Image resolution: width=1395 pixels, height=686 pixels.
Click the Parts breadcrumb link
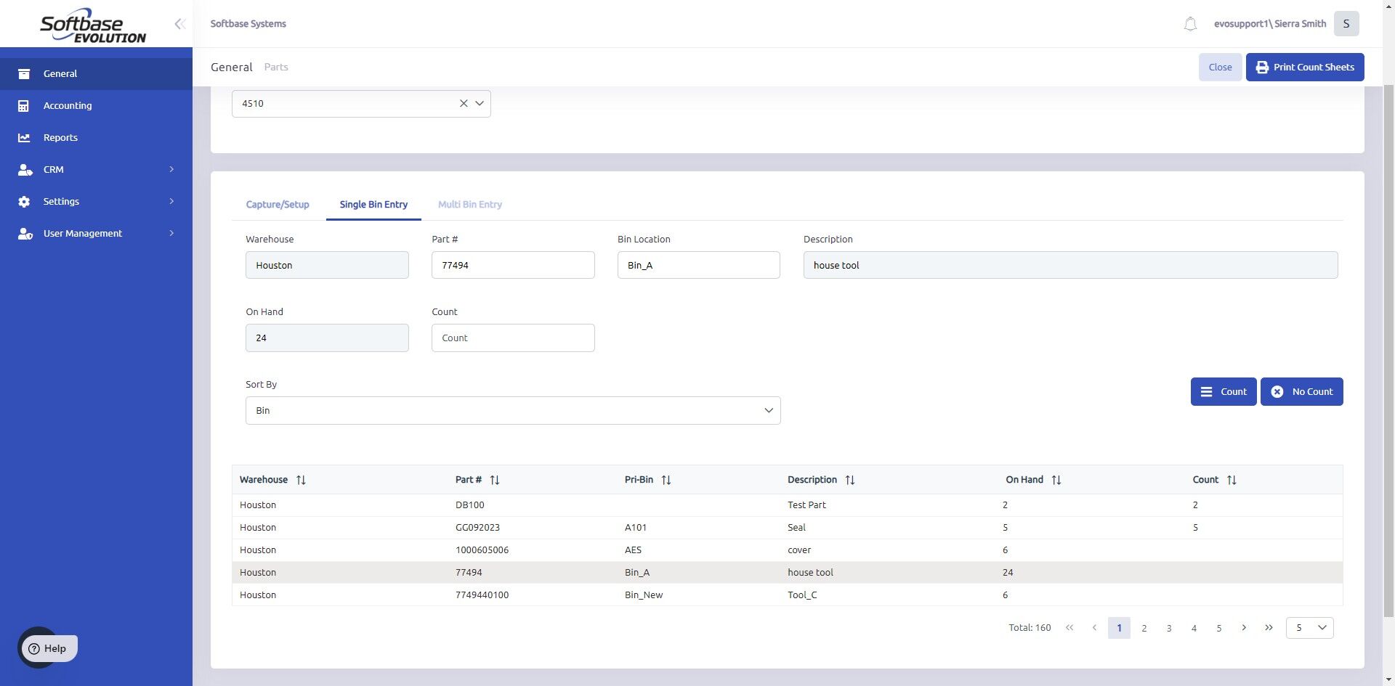(276, 68)
